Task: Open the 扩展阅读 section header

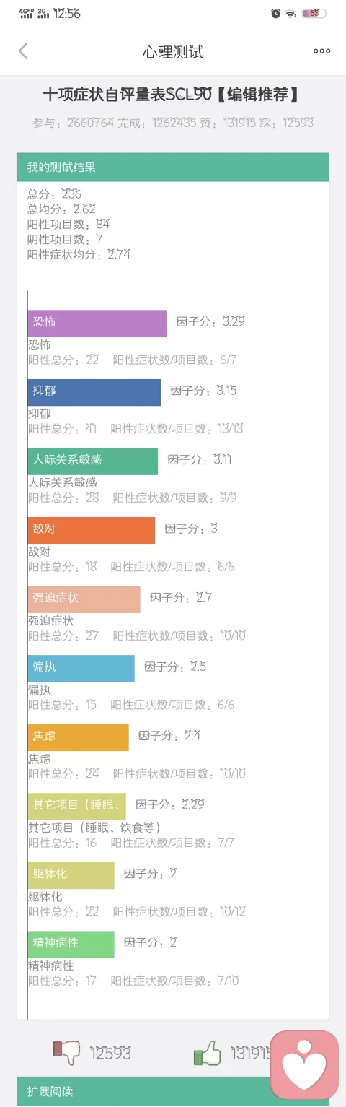Action: click(173, 1092)
